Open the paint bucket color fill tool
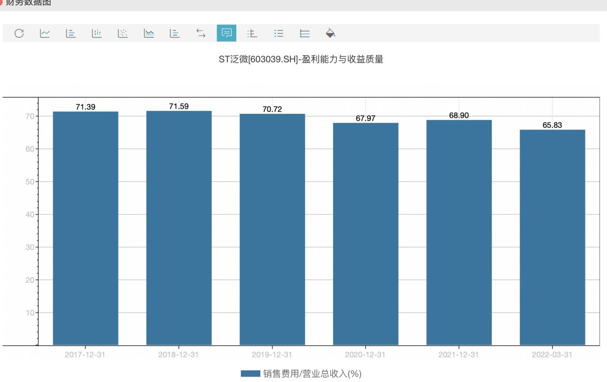Screen dimensions: 607x382 pyautogui.click(x=330, y=34)
